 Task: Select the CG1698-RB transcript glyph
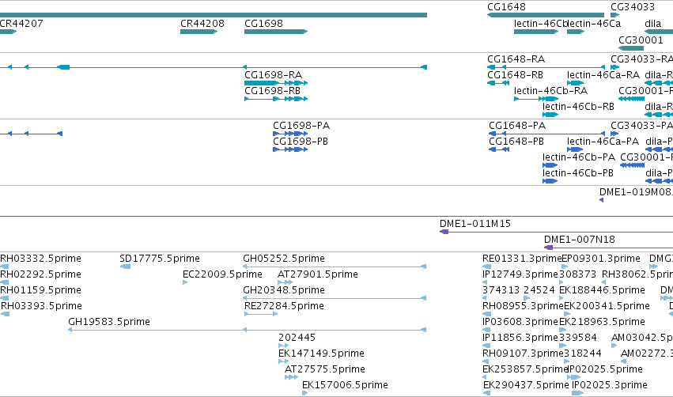coord(276,99)
